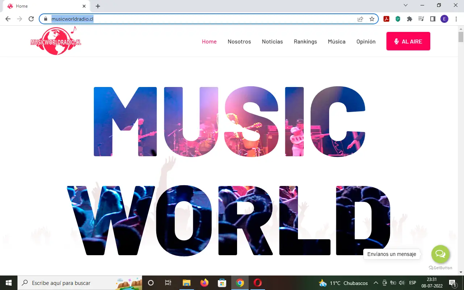This screenshot has width=464, height=290.
Task: Show hidden system tray icons
Action: pyautogui.click(x=376, y=283)
